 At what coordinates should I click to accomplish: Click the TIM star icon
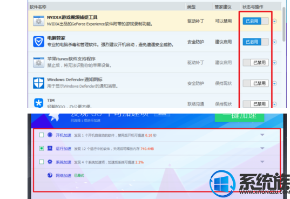tap(38, 103)
